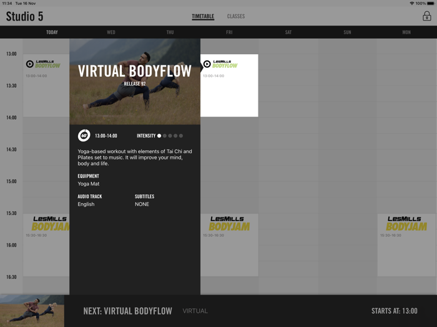437x327 pixels.
Task: Open Today's BODYJAM 15:30-16:30 class
Action: point(46,245)
